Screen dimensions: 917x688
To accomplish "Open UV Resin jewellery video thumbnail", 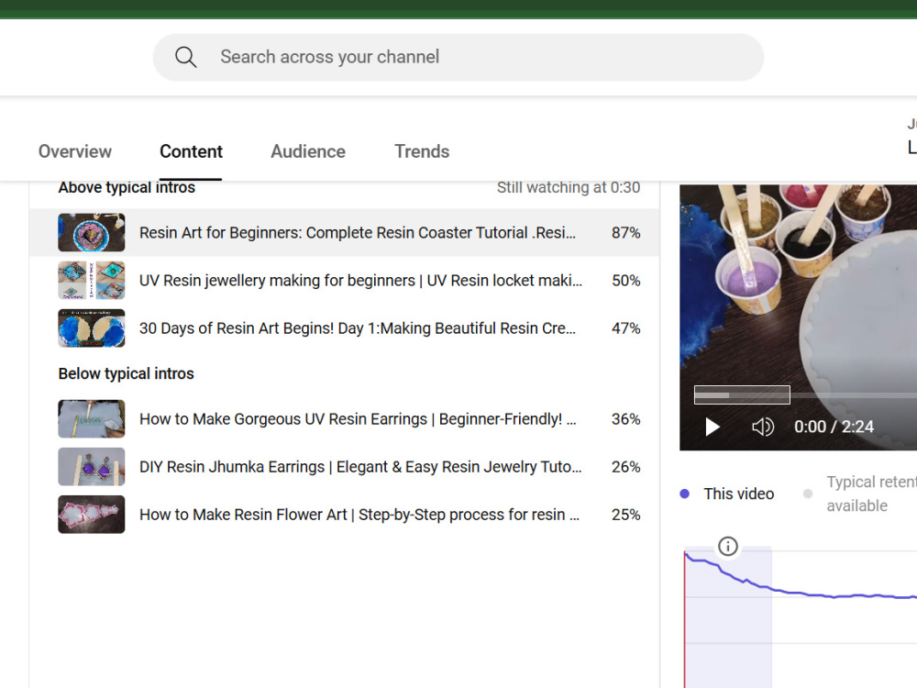I will click(x=91, y=280).
